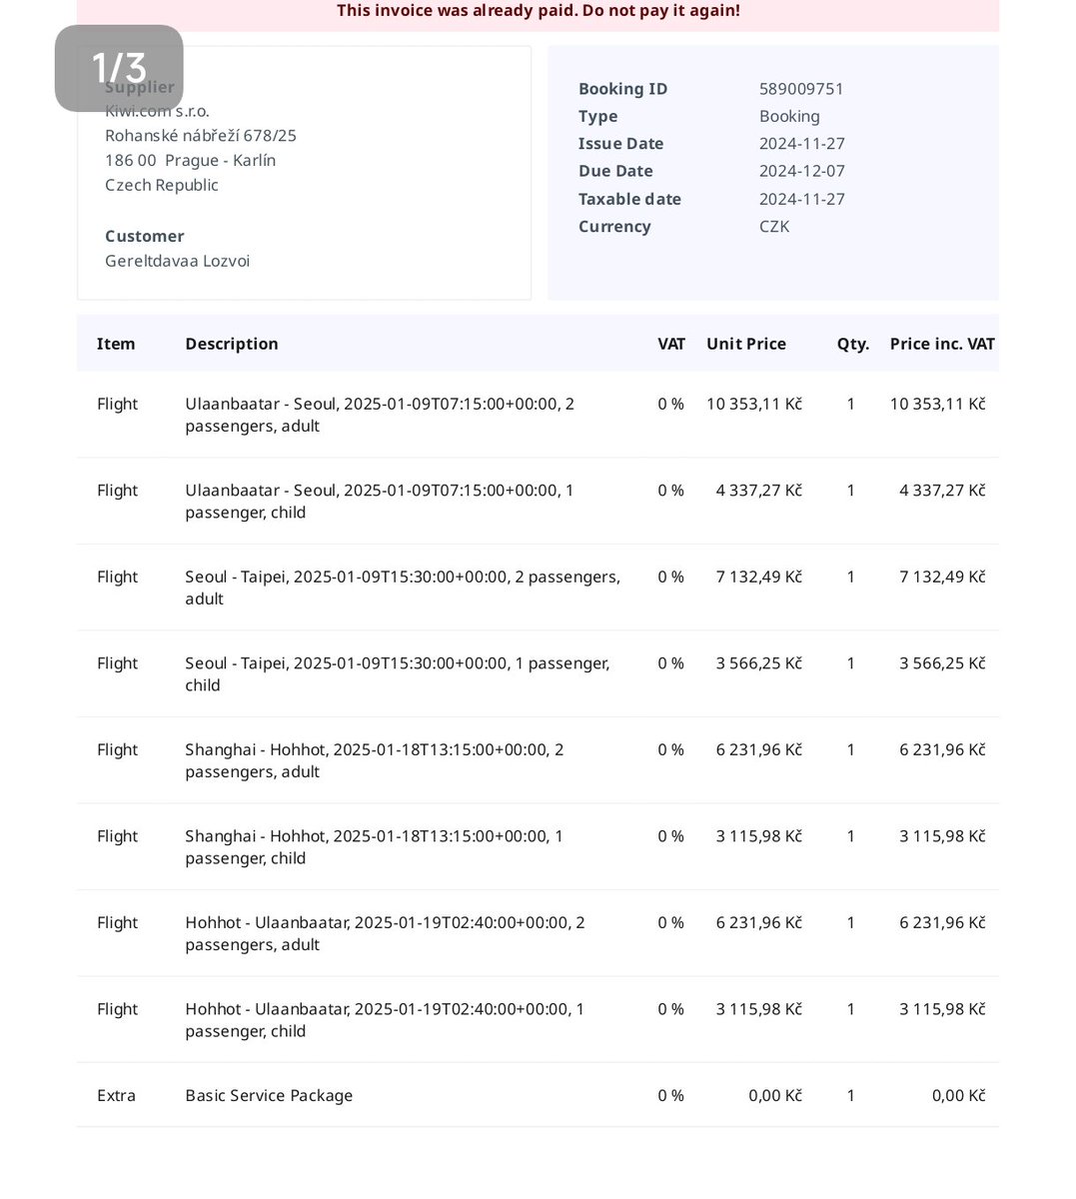Click the Item column header
The image size is (1076, 1199).
pyautogui.click(x=116, y=344)
